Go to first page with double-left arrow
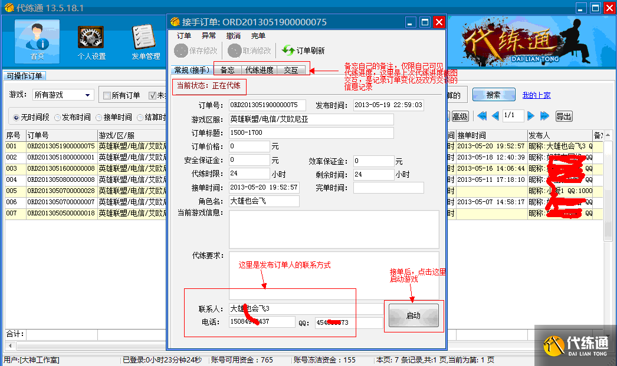The image size is (617, 366). point(482,116)
